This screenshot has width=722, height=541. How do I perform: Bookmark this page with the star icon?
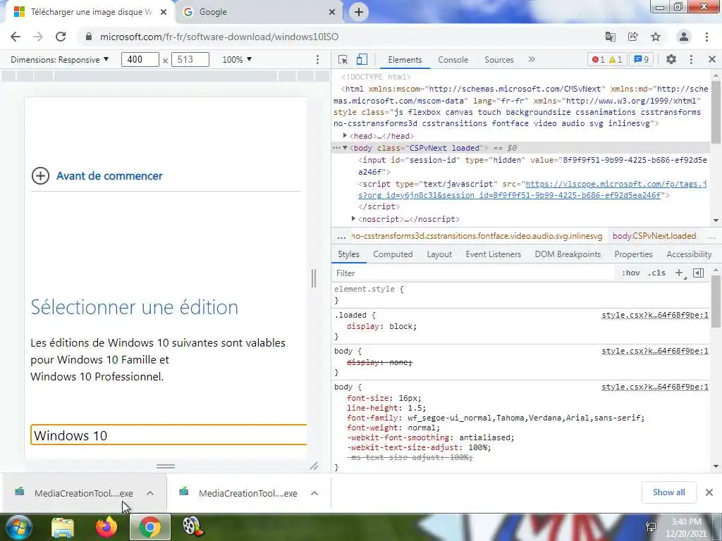click(x=656, y=37)
